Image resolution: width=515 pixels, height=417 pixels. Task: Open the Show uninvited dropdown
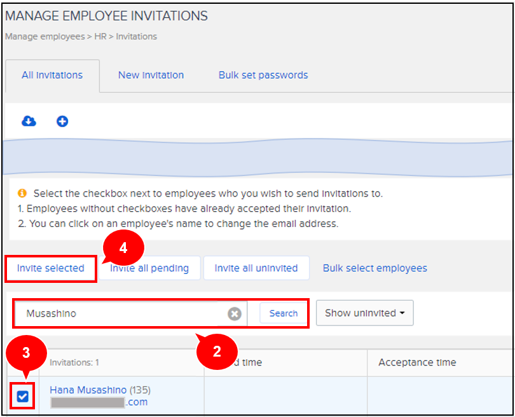coord(364,313)
